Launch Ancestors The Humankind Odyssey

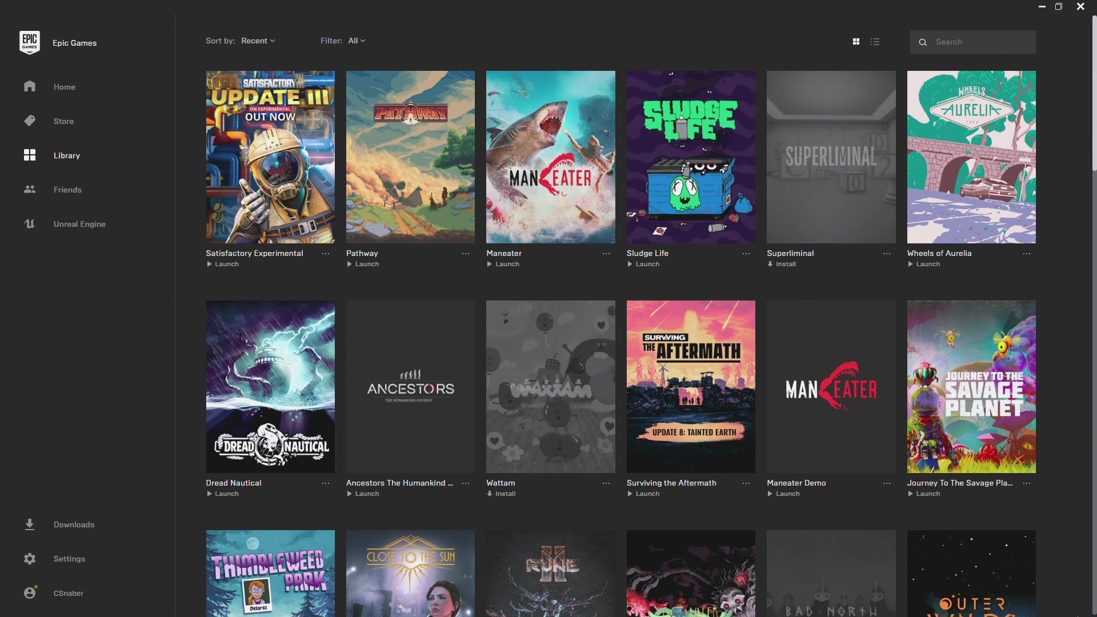coord(363,494)
